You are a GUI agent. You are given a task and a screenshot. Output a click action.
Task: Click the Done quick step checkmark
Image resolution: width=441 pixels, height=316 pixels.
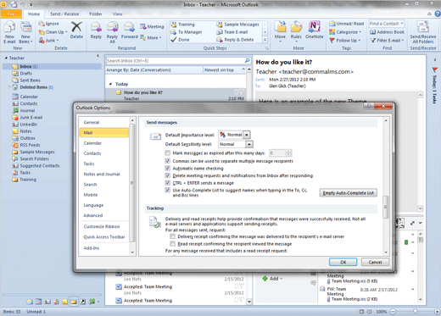pyautogui.click(x=174, y=40)
